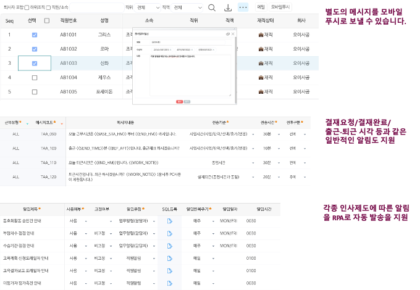This screenshot has height=290, width=420.
Task: Click the 성명 column header
Action: tap(104, 20)
